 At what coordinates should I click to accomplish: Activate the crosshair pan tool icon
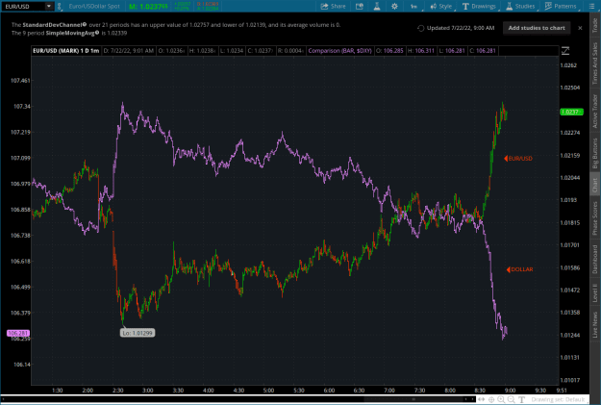pos(491,399)
